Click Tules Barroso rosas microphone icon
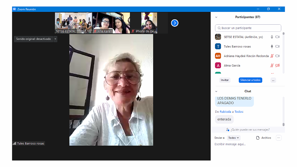Image resolution: width=297 pixels, height=167 pixels. pyautogui.click(x=271, y=47)
